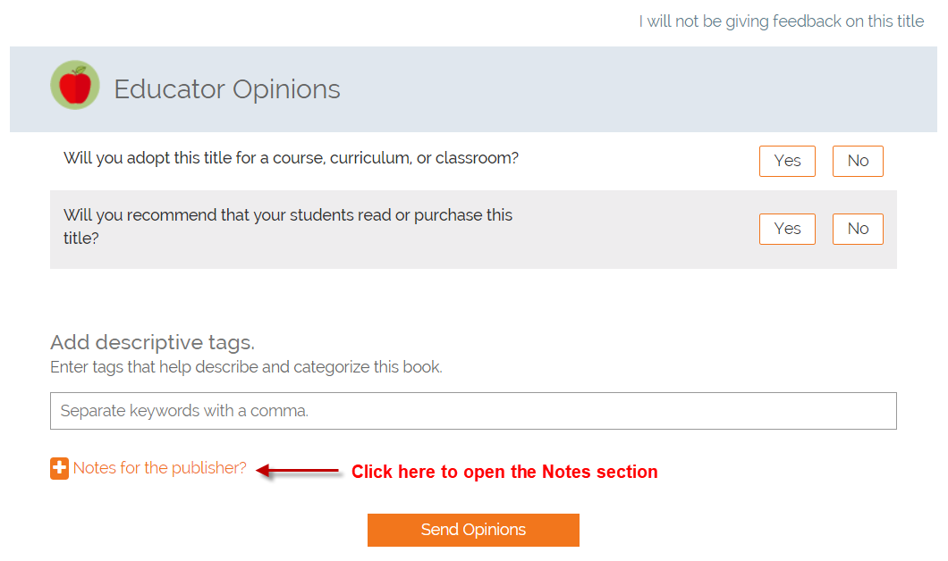The image size is (948, 561).
Task: Click the red 'Click here to open' annotation
Action: click(504, 472)
